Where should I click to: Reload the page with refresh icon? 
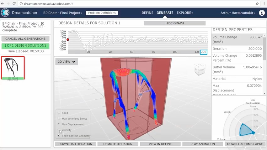pos(14,3)
